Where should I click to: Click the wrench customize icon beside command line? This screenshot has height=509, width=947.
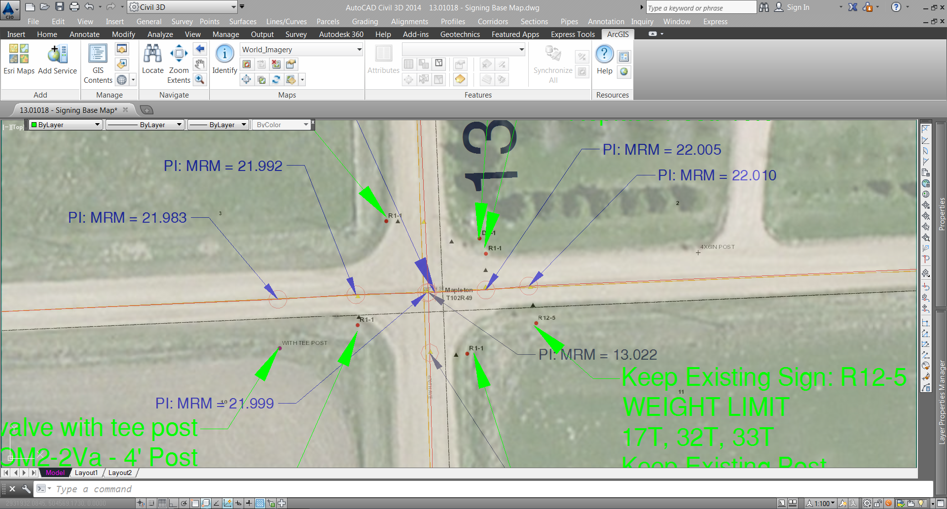point(26,489)
